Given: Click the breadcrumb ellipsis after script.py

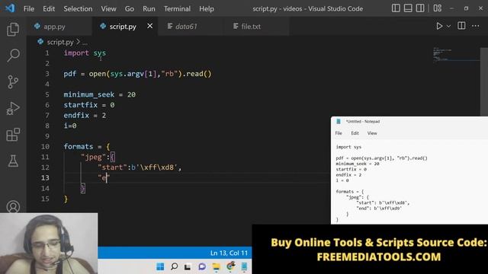Looking at the screenshot, I should tap(85, 43).
